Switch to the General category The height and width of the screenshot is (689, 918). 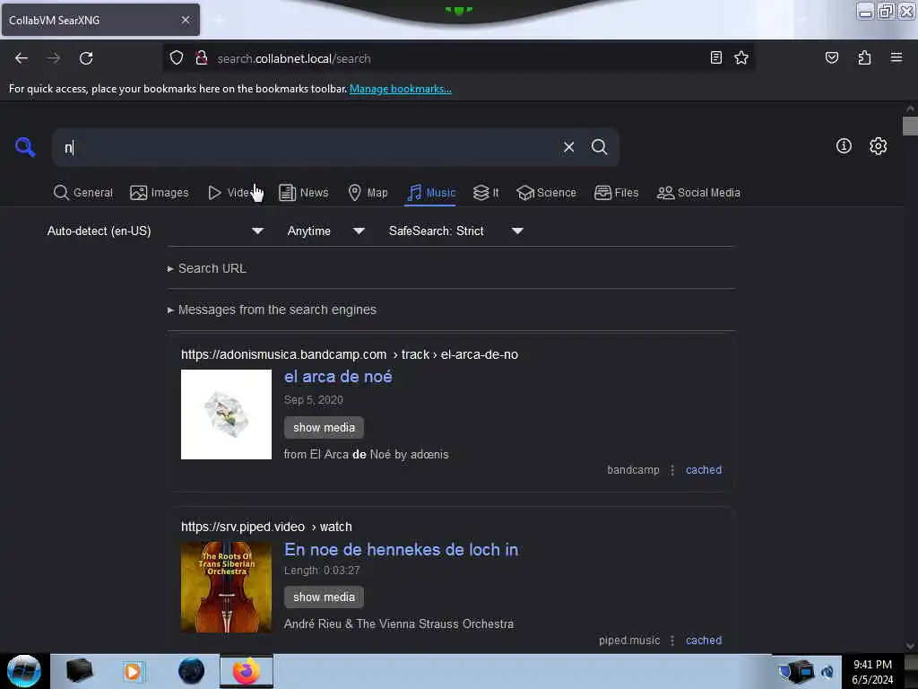point(83,193)
